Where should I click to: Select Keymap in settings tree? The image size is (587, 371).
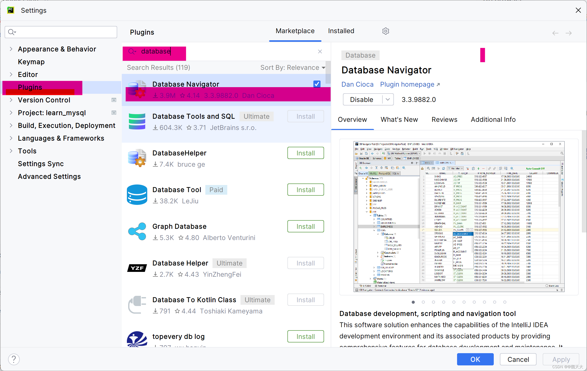(x=31, y=62)
